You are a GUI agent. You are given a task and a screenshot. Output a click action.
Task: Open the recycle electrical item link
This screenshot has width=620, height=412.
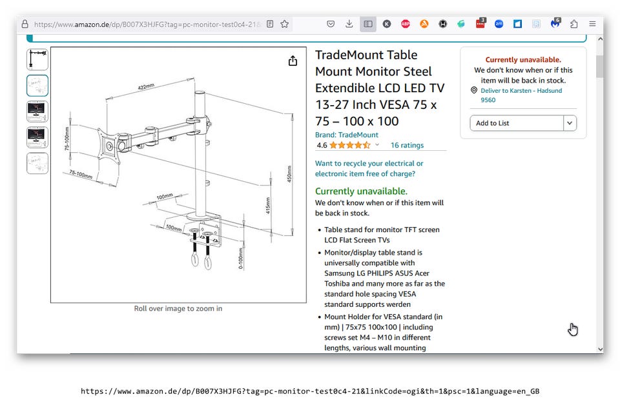point(369,168)
